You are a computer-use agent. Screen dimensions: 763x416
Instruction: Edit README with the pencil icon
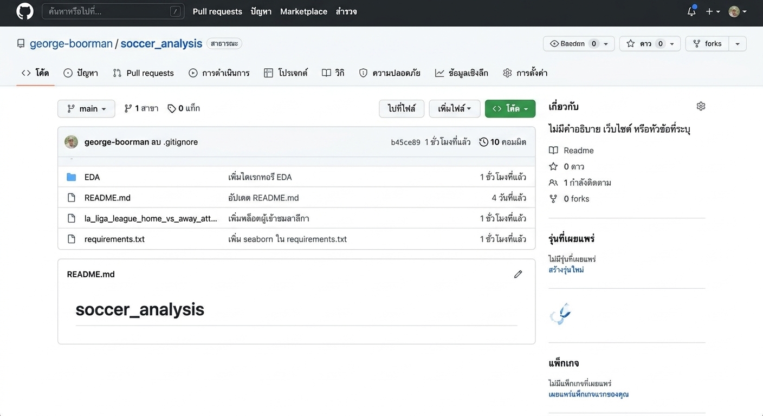pos(518,274)
